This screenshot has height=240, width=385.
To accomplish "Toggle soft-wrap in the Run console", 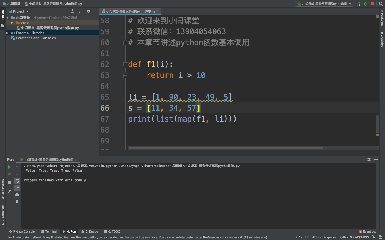I will pos(17,181).
